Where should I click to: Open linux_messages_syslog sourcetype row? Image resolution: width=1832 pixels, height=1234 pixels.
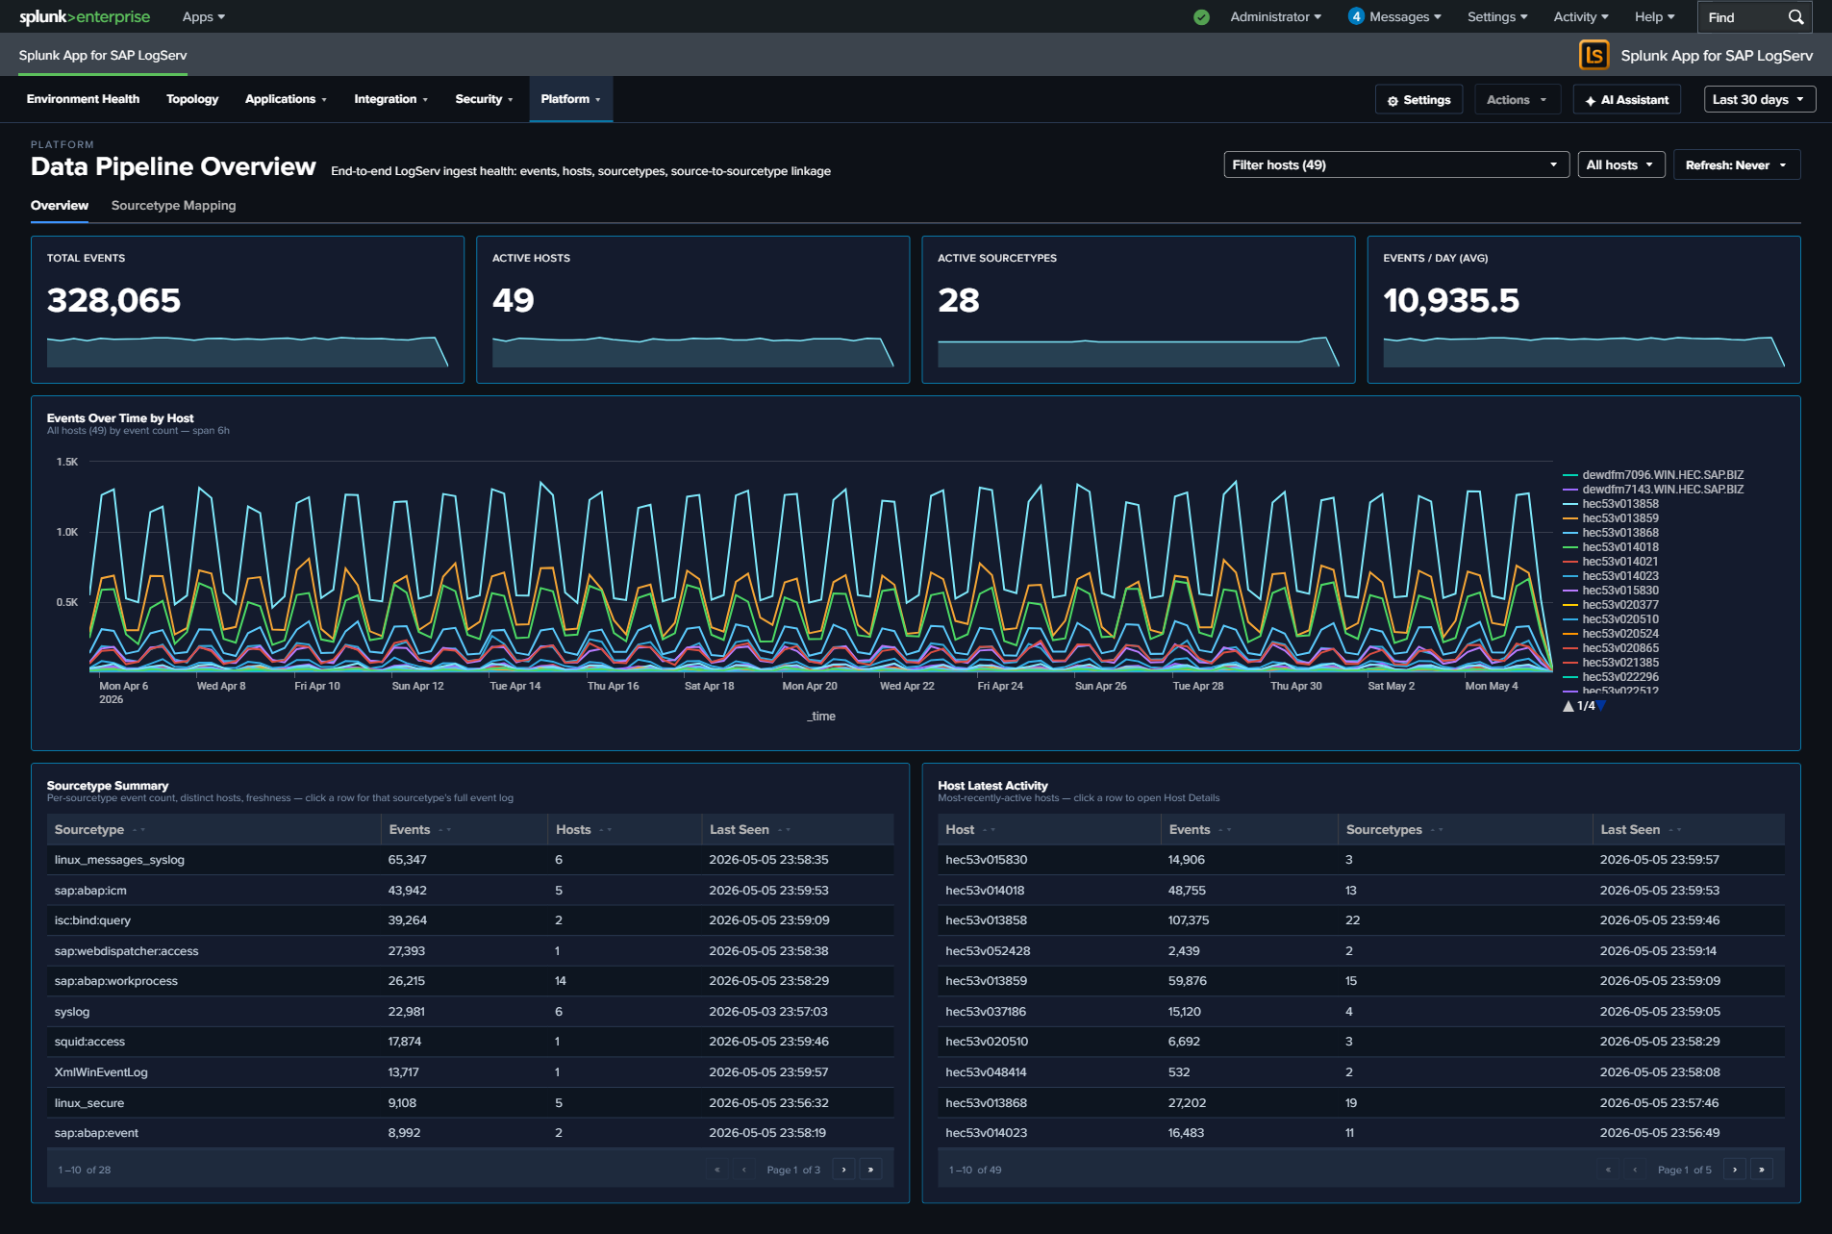point(470,860)
